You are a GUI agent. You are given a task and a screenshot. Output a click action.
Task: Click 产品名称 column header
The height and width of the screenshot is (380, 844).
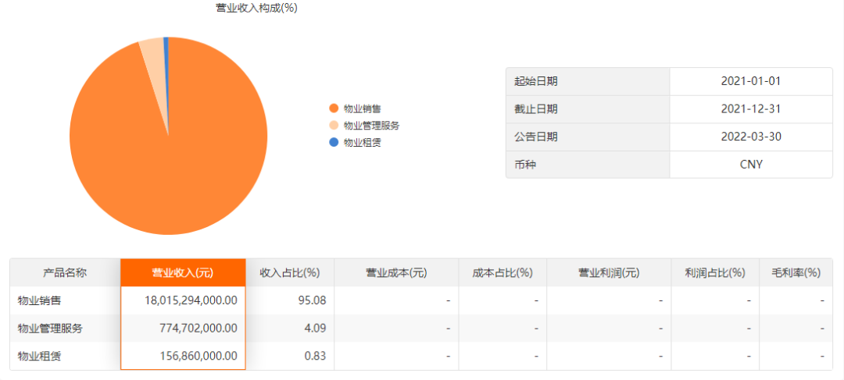(65, 272)
